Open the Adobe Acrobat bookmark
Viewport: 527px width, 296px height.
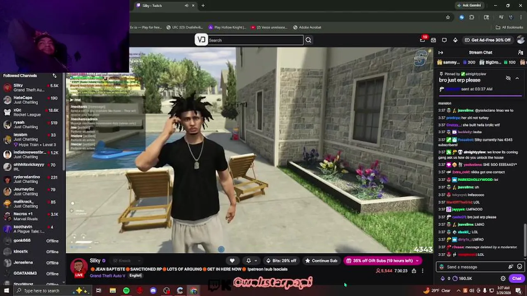[307, 27]
